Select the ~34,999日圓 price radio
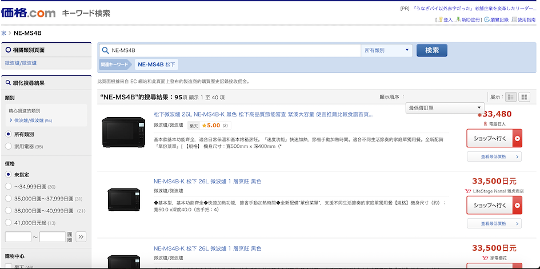 click(x=9, y=186)
